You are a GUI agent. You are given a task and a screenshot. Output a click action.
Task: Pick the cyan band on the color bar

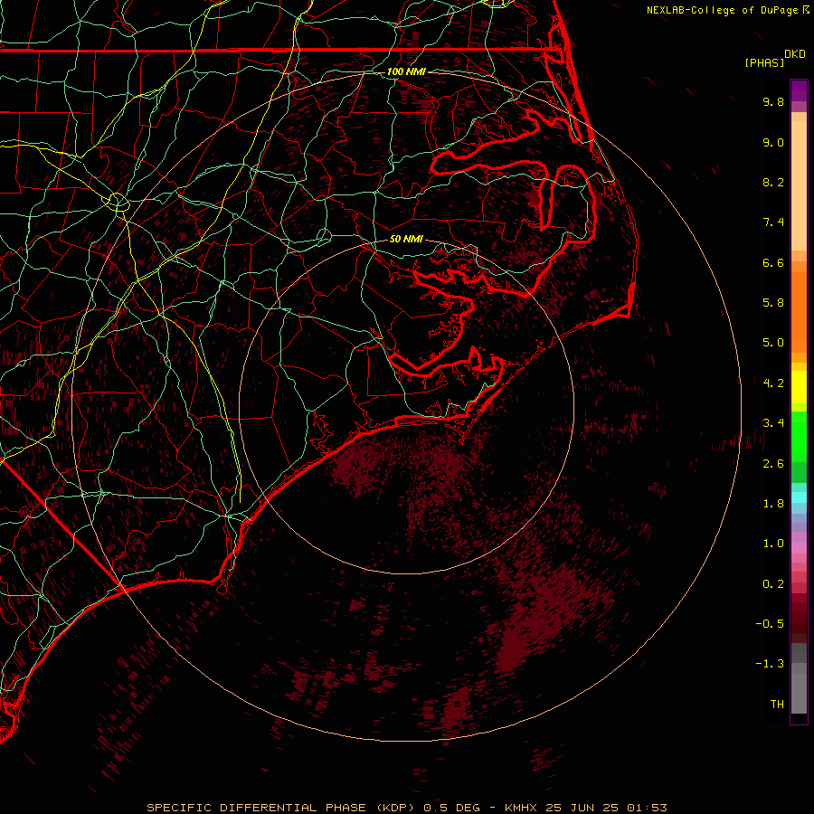click(799, 497)
